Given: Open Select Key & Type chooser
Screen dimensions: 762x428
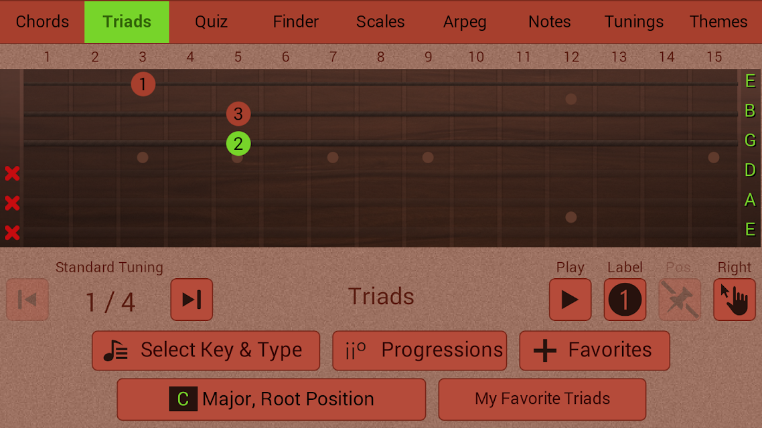Looking at the screenshot, I should coord(206,350).
